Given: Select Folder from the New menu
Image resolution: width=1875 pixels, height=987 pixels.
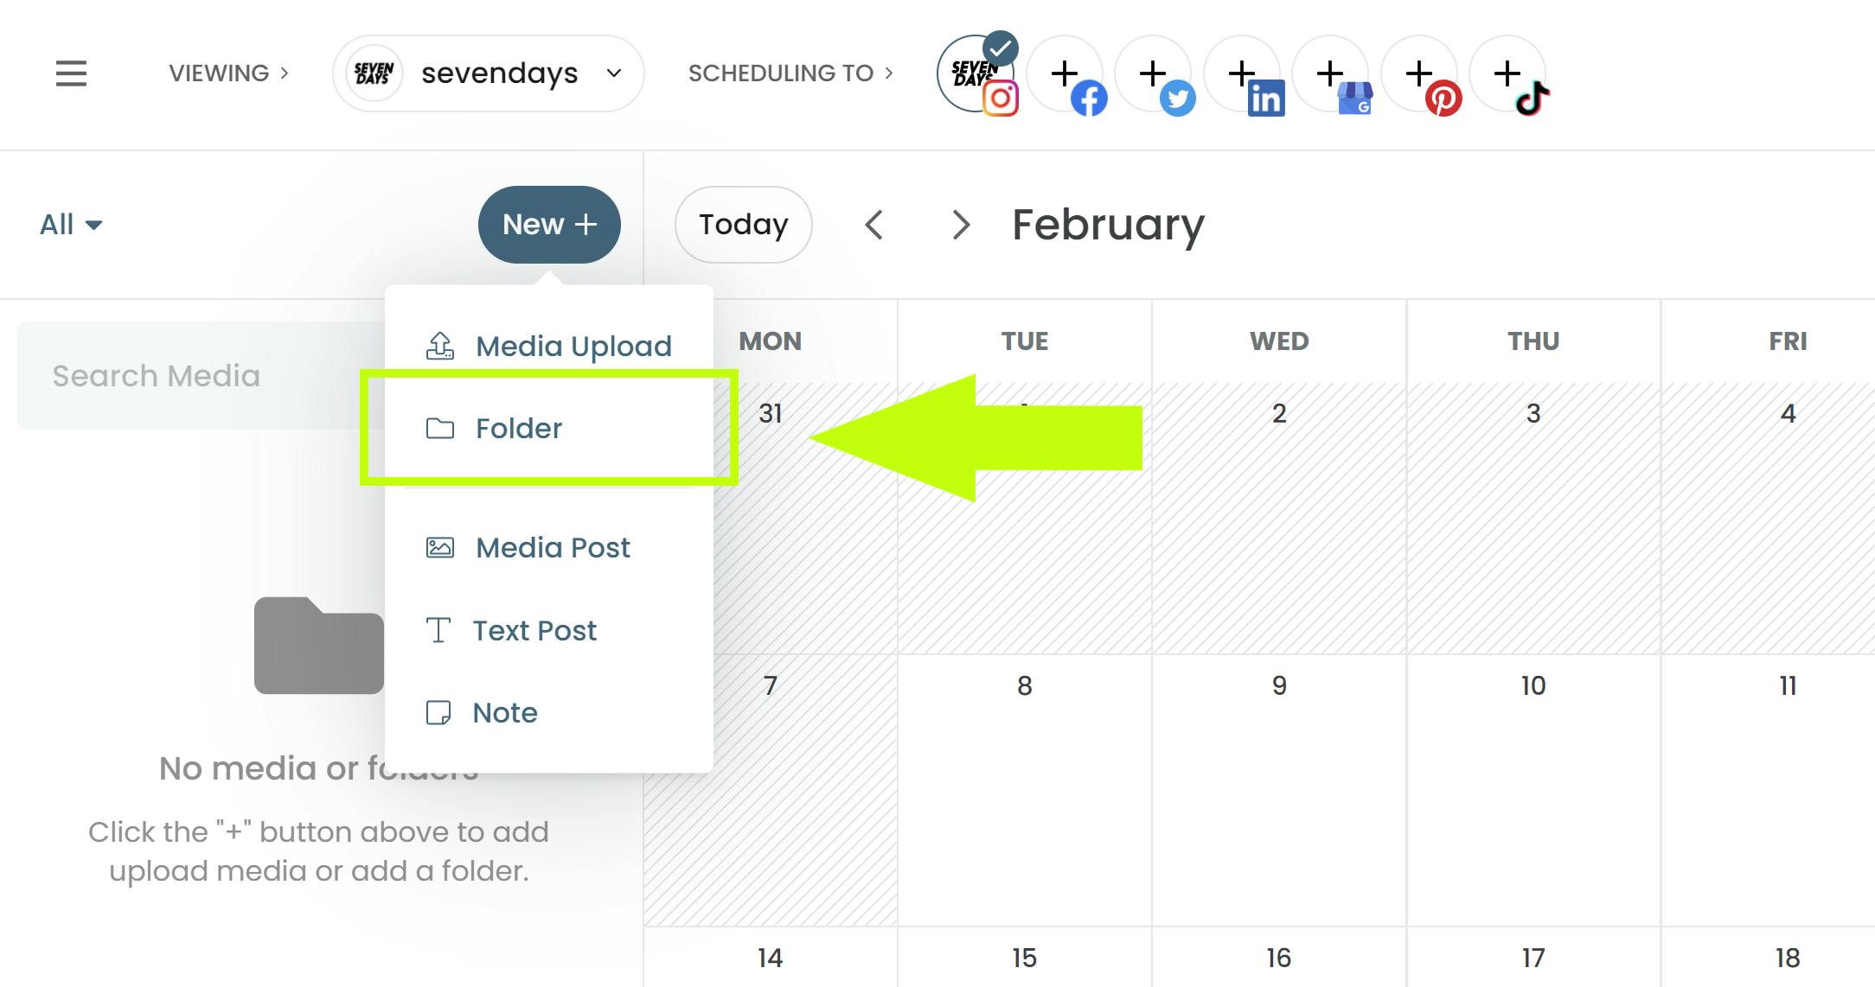Looking at the screenshot, I should coord(518,429).
